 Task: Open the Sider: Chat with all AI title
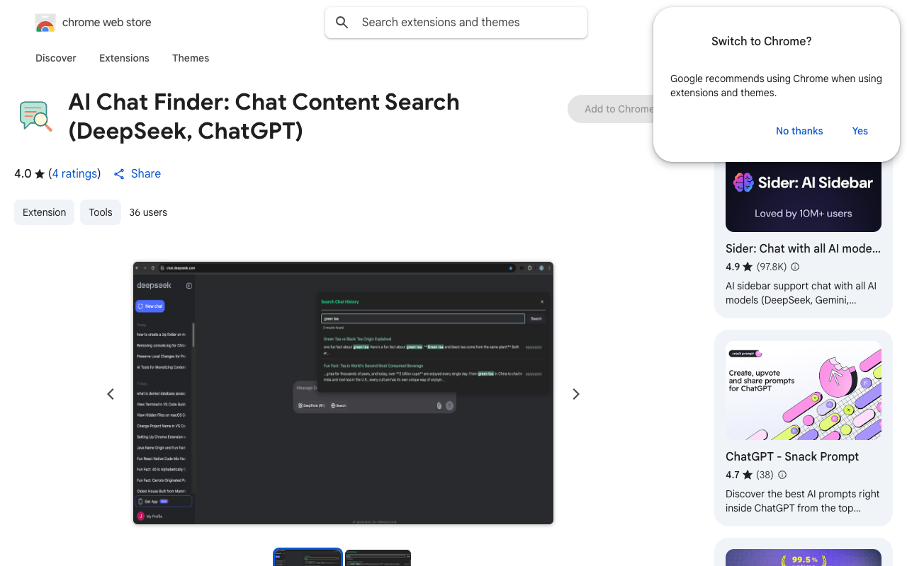pos(804,248)
